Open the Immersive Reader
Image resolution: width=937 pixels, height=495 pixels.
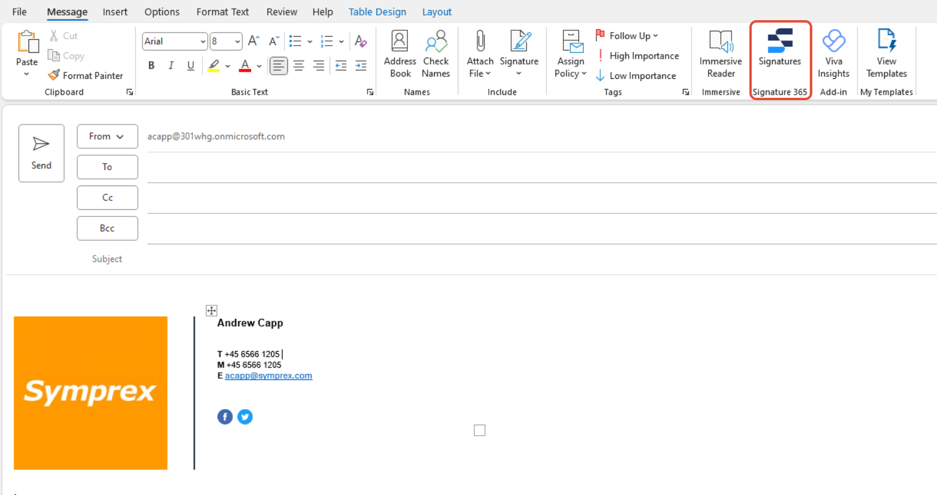pos(721,54)
